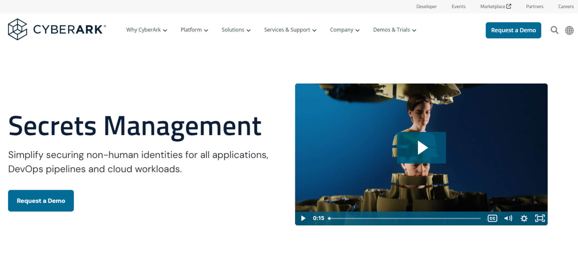This screenshot has height=277, width=578.
Task: Seek along the video progress bar
Action: click(x=405, y=218)
